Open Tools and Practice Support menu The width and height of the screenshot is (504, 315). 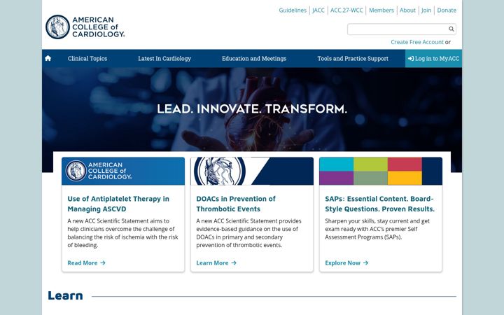353,59
